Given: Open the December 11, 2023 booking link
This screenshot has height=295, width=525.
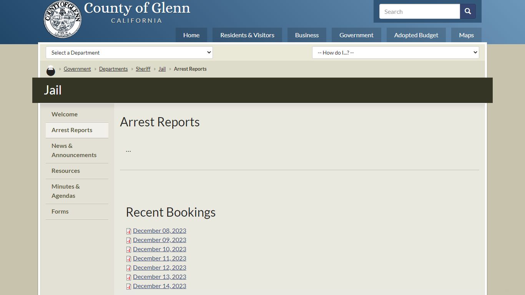Looking at the screenshot, I should point(159,258).
